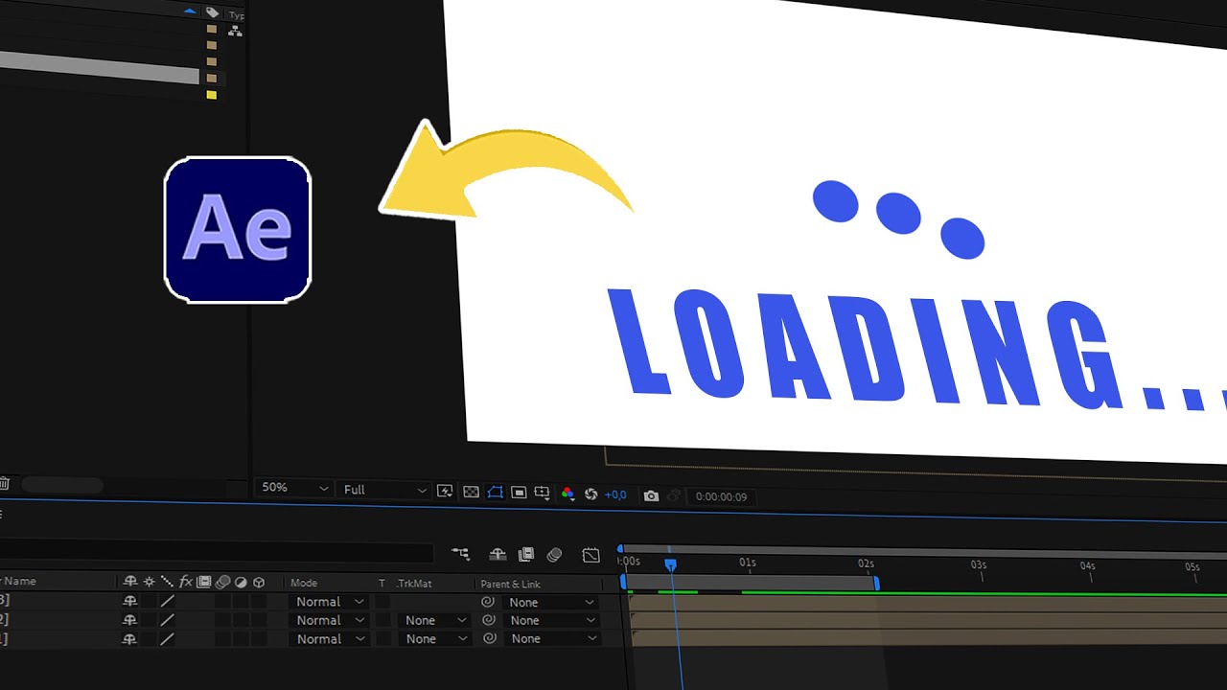The image size is (1227, 690).
Task: Enable frame blending timeline button
Action: (525, 554)
